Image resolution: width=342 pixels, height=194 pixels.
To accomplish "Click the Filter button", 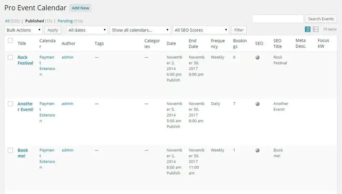I will pos(239,30).
